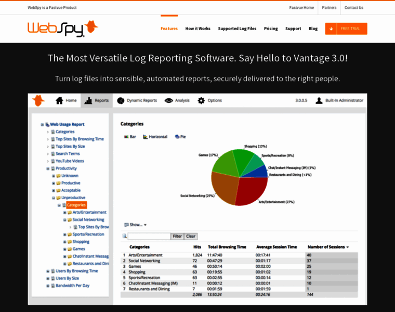This screenshot has height=312, width=395.
Task: Expand Top Sites By Browsing Time node
Action: 48,139
